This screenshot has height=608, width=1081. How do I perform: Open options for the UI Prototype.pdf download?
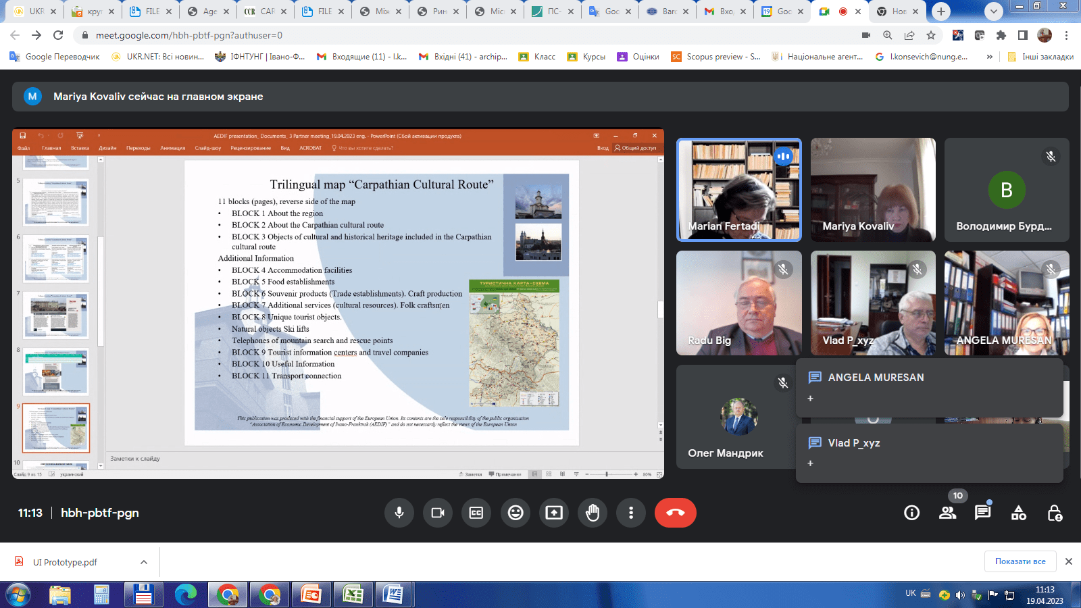point(144,562)
